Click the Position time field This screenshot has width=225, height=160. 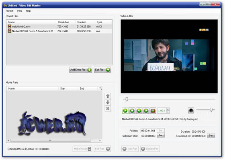[x=148, y=131]
